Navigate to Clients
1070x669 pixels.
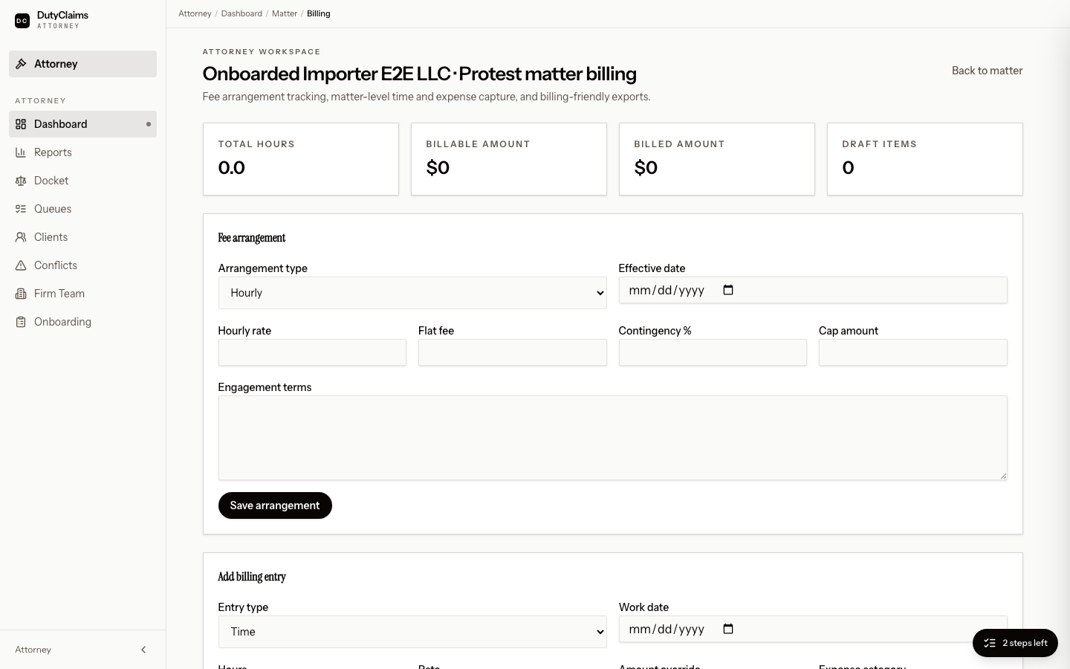point(82,237)
